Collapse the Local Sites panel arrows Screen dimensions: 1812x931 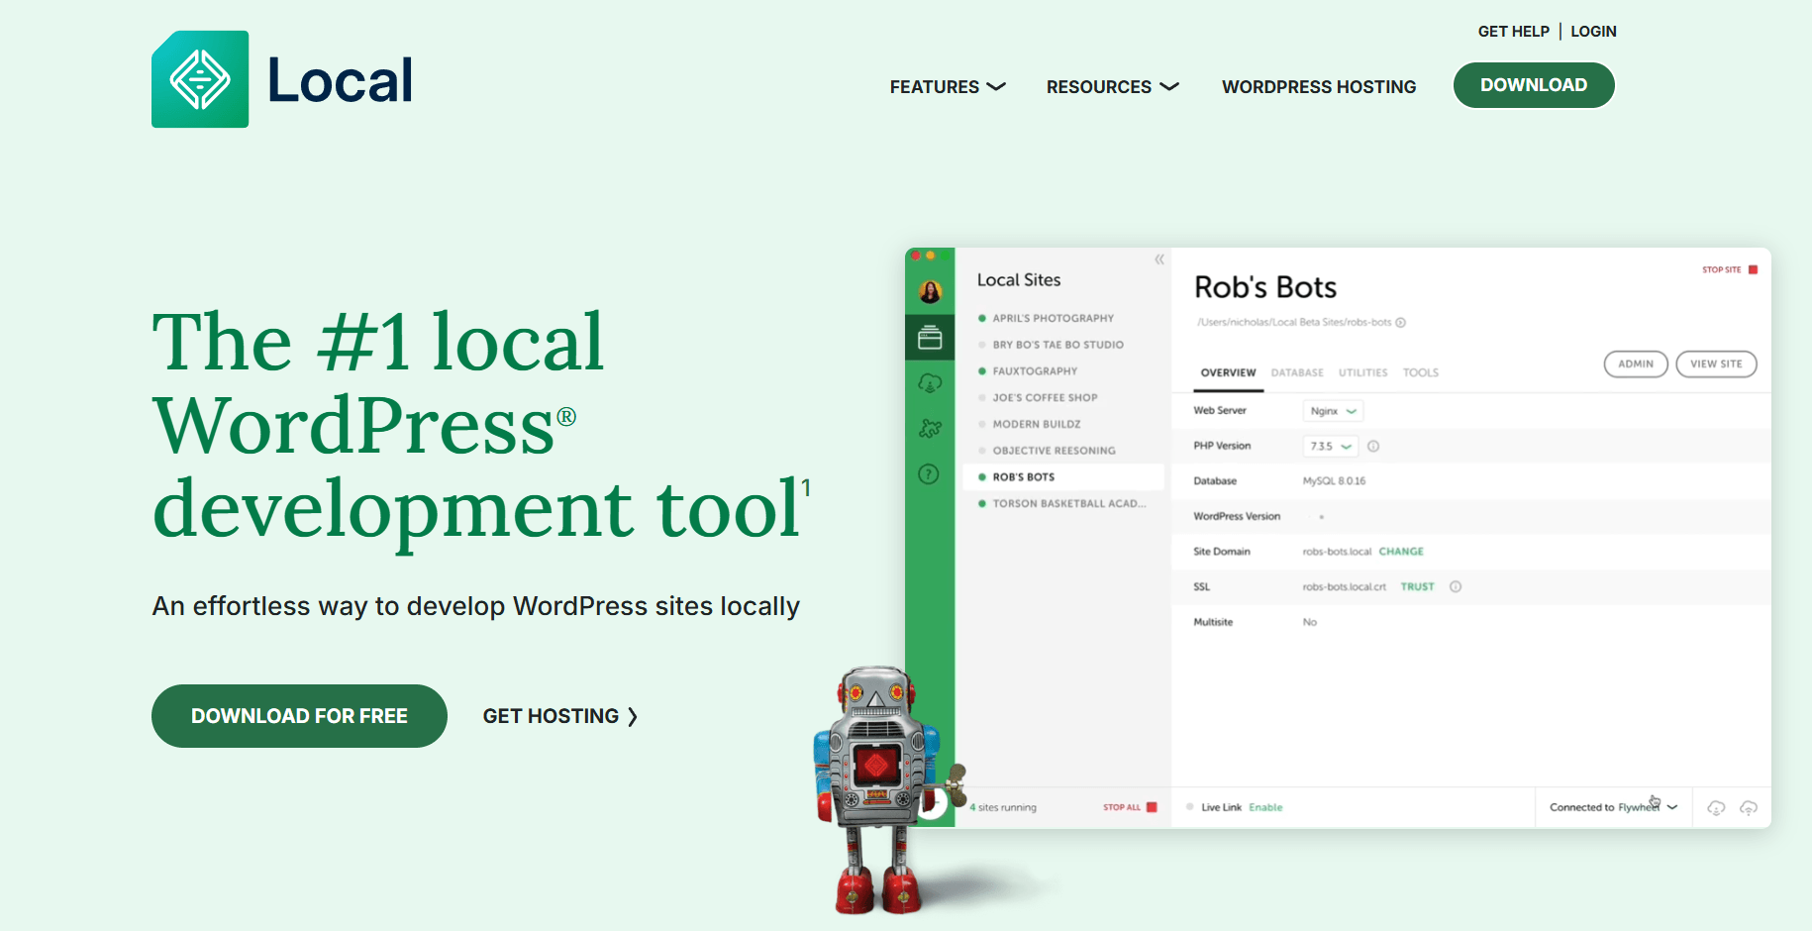click(x=1159, y=259)
